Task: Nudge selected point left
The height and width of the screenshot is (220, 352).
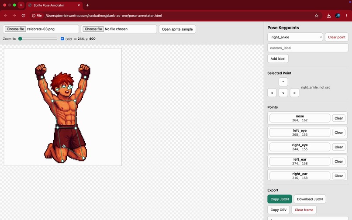Action: (x=272, y=93)
